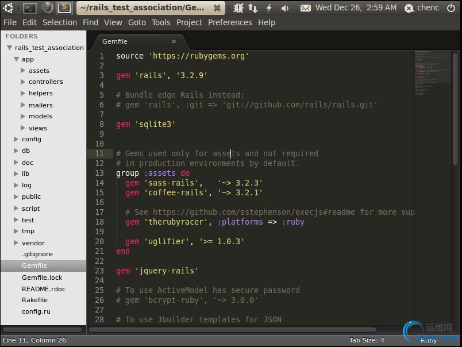Screen dimensions: 462x347
Task: Collapse the app folder tree
Action: tap(16, 59)
